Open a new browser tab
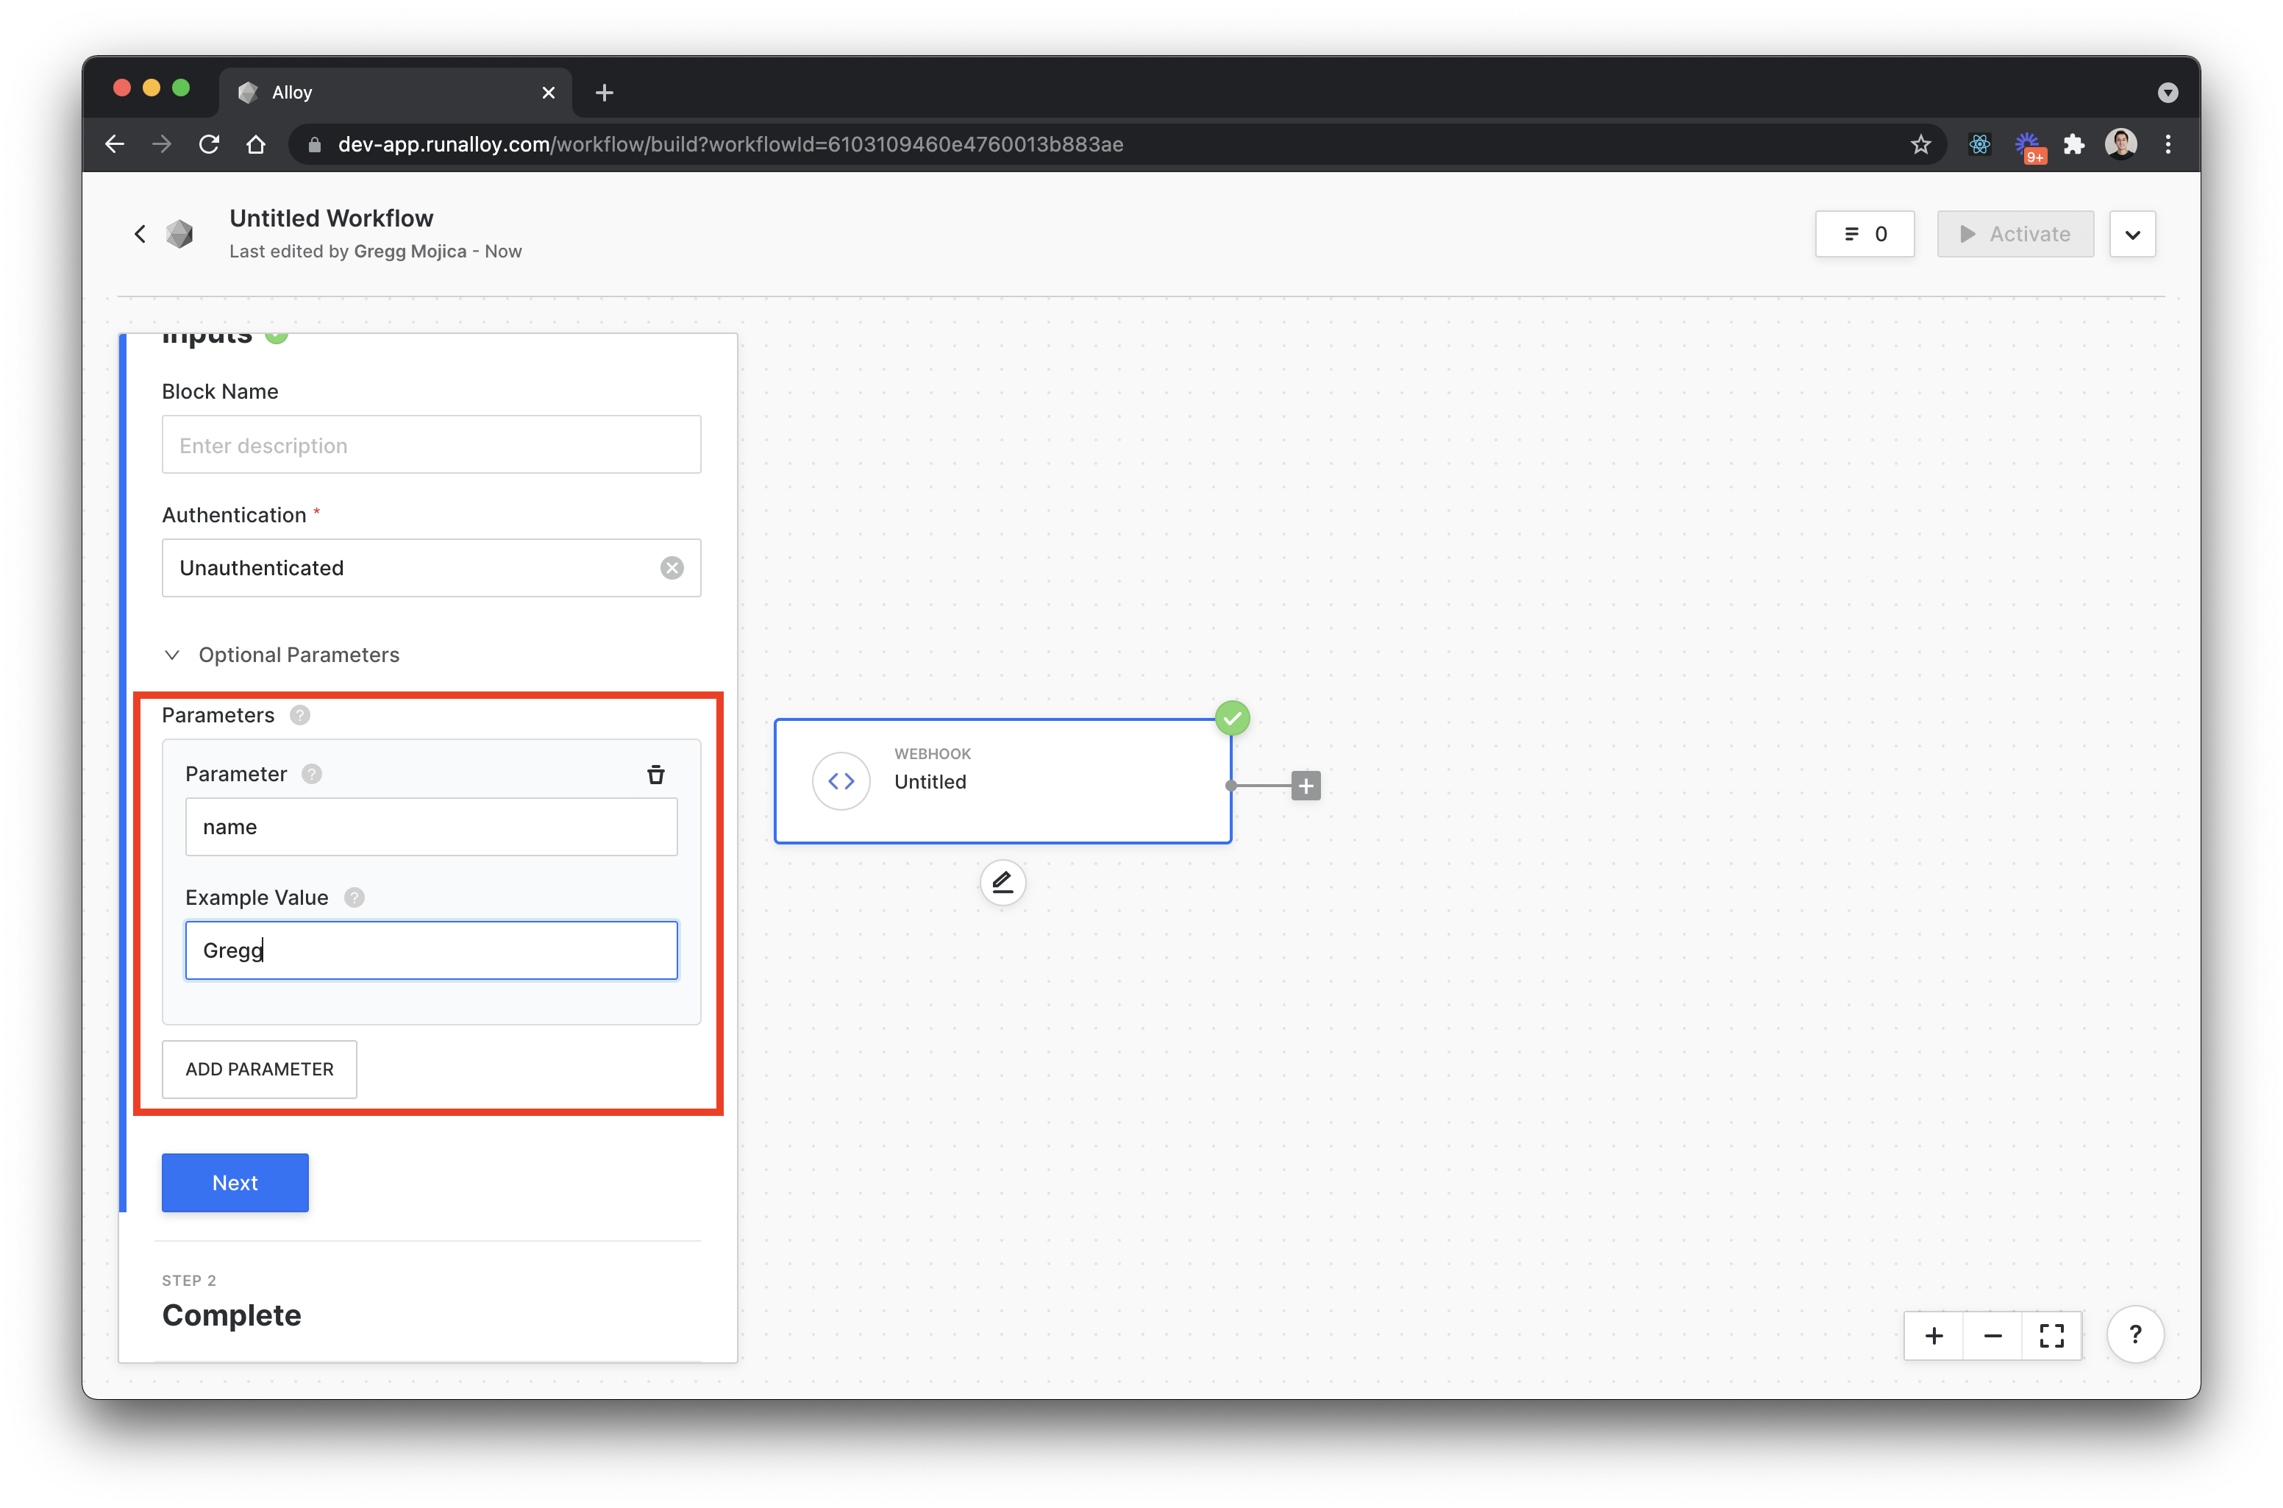This screenshot has width=2283, height=1508. (x=604, y=93)
